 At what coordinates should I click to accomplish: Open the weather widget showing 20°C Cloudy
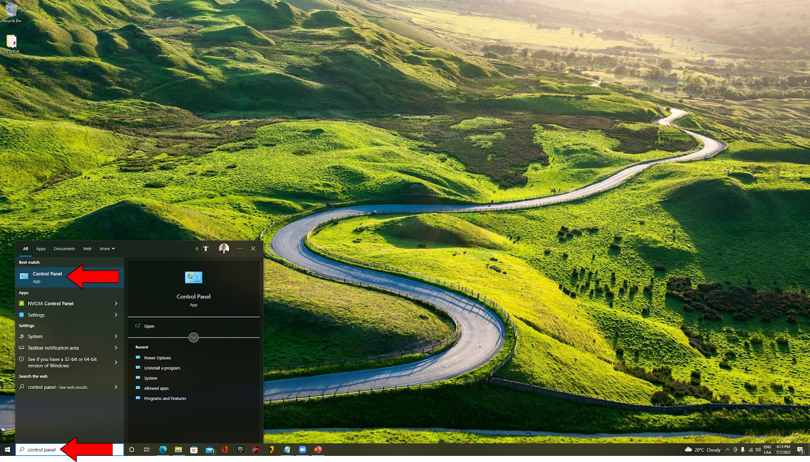703,450
